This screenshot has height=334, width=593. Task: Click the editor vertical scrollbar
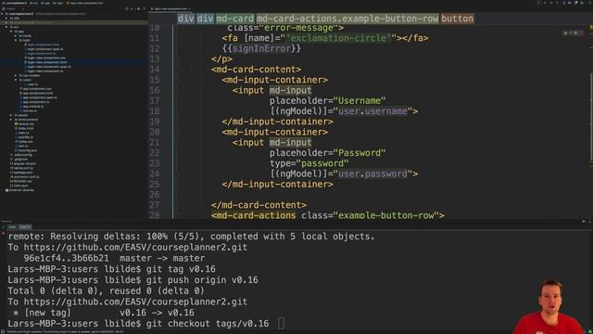591,118
